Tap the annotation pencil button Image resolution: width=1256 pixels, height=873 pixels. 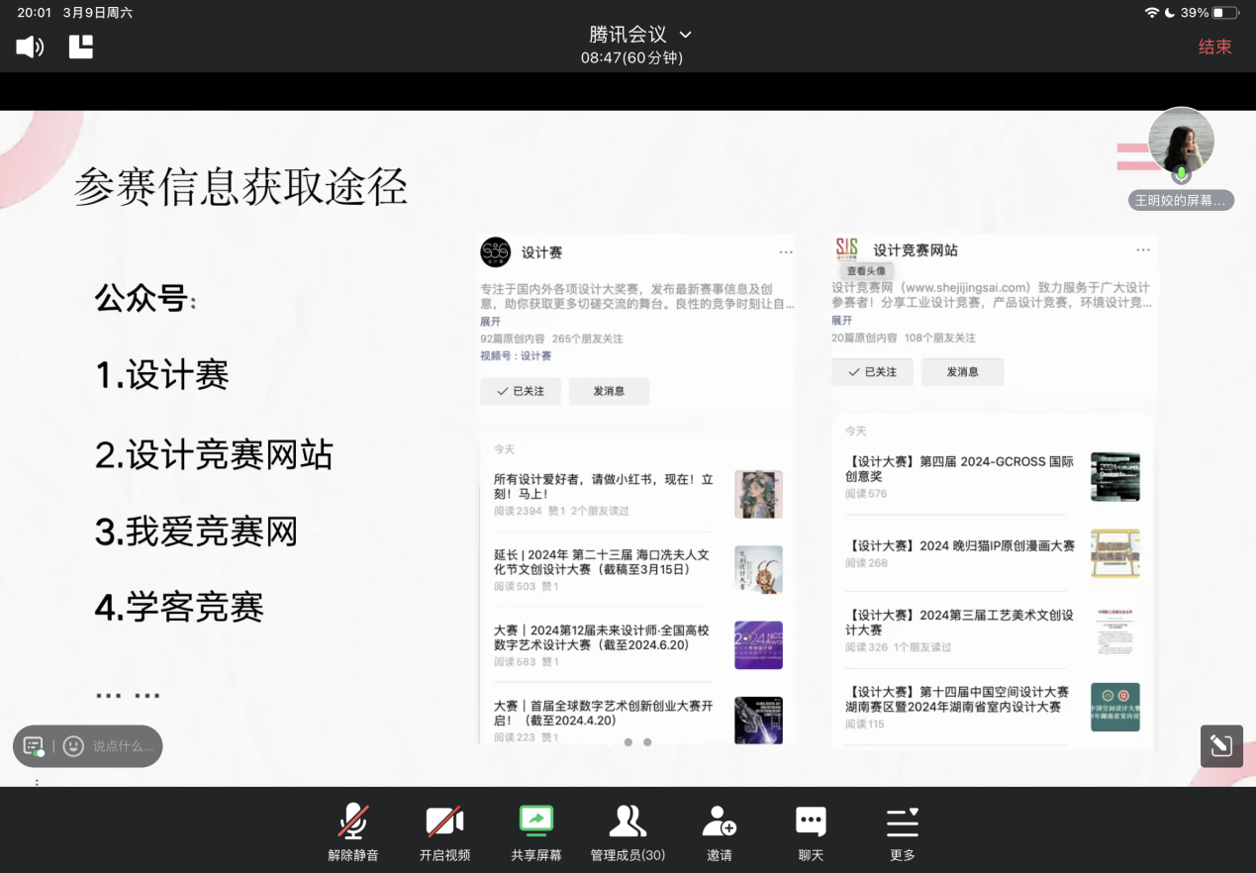coord(1221,746)
